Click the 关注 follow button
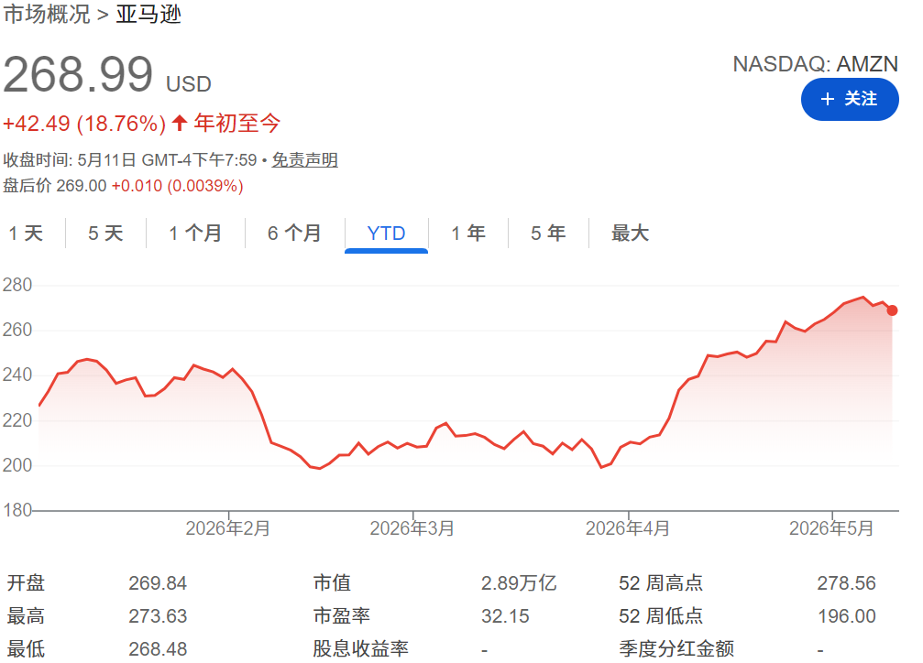 coord(850,99)
